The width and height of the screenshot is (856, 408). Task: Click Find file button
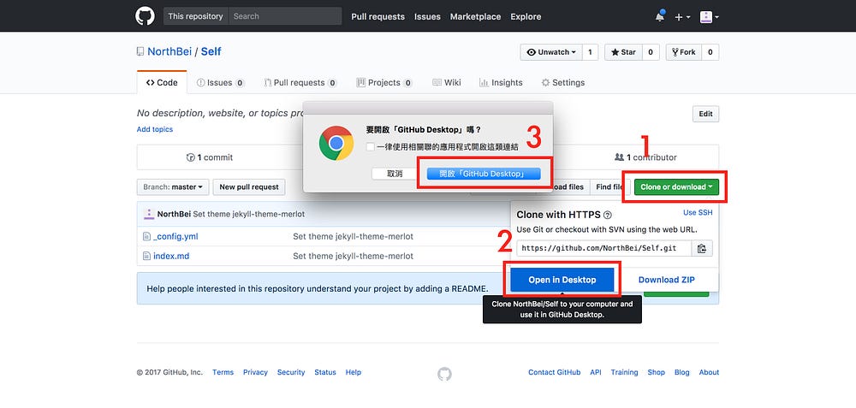(609, 186)
